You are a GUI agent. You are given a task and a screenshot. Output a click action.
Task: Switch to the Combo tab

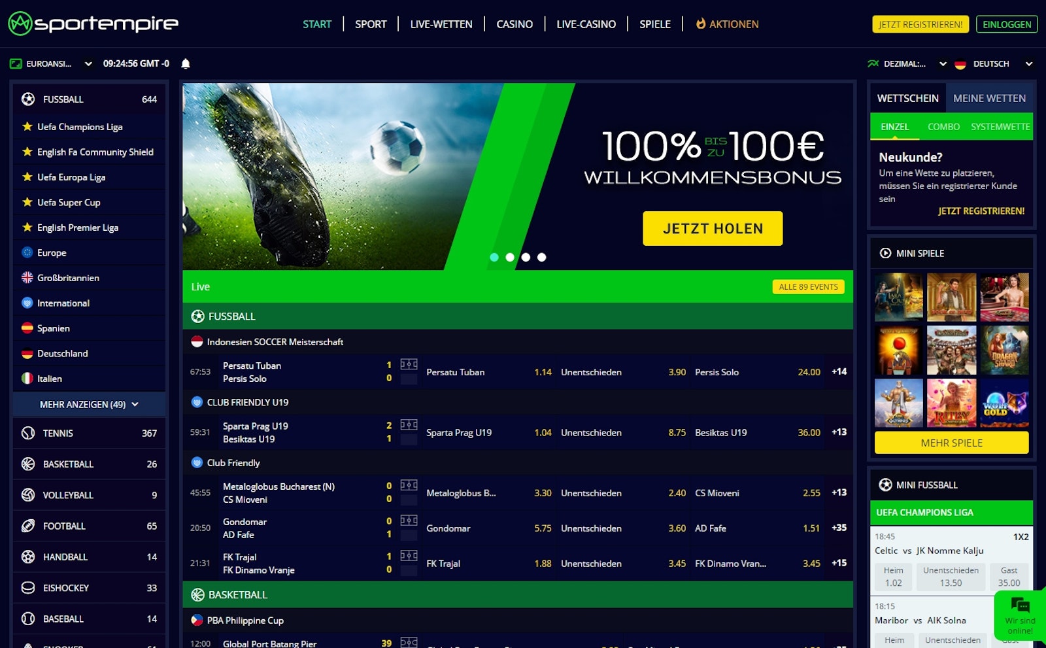[x=943, y=127]
